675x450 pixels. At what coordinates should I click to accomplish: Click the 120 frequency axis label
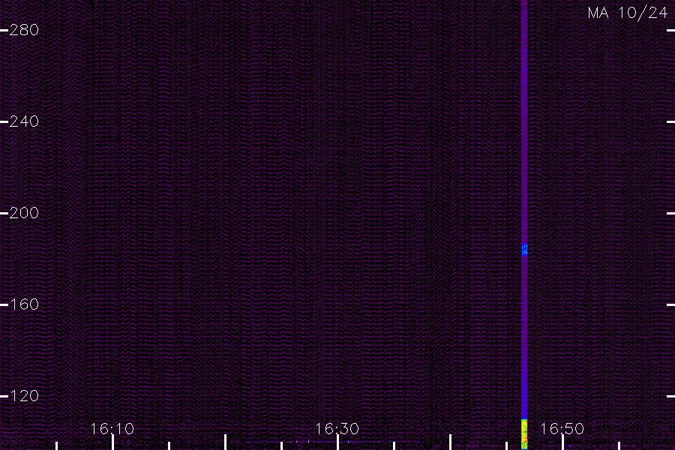coord(24,396)
